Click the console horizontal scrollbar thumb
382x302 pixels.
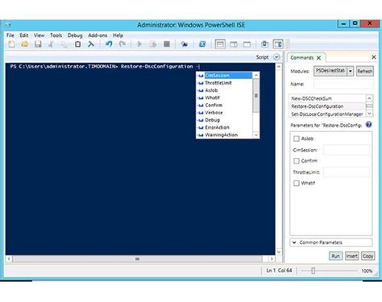[137, 259]
